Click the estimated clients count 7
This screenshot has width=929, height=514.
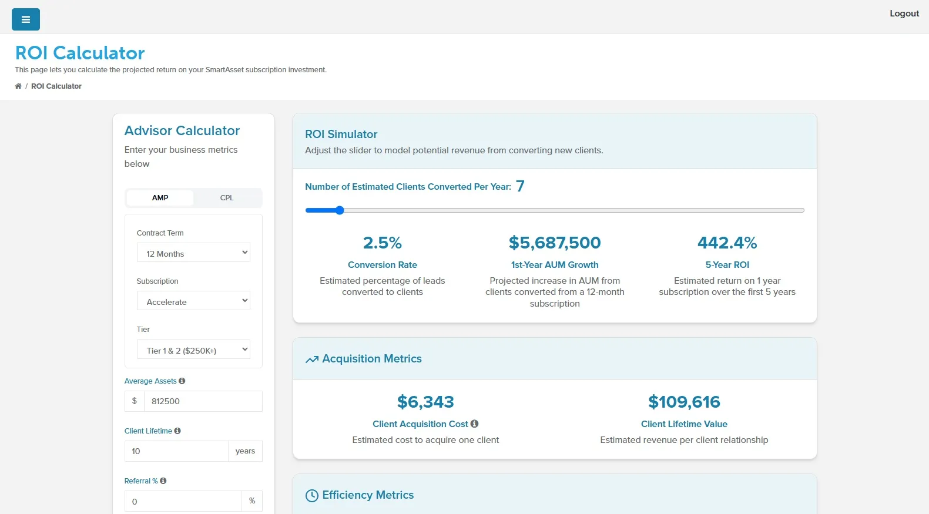(520, 186)
